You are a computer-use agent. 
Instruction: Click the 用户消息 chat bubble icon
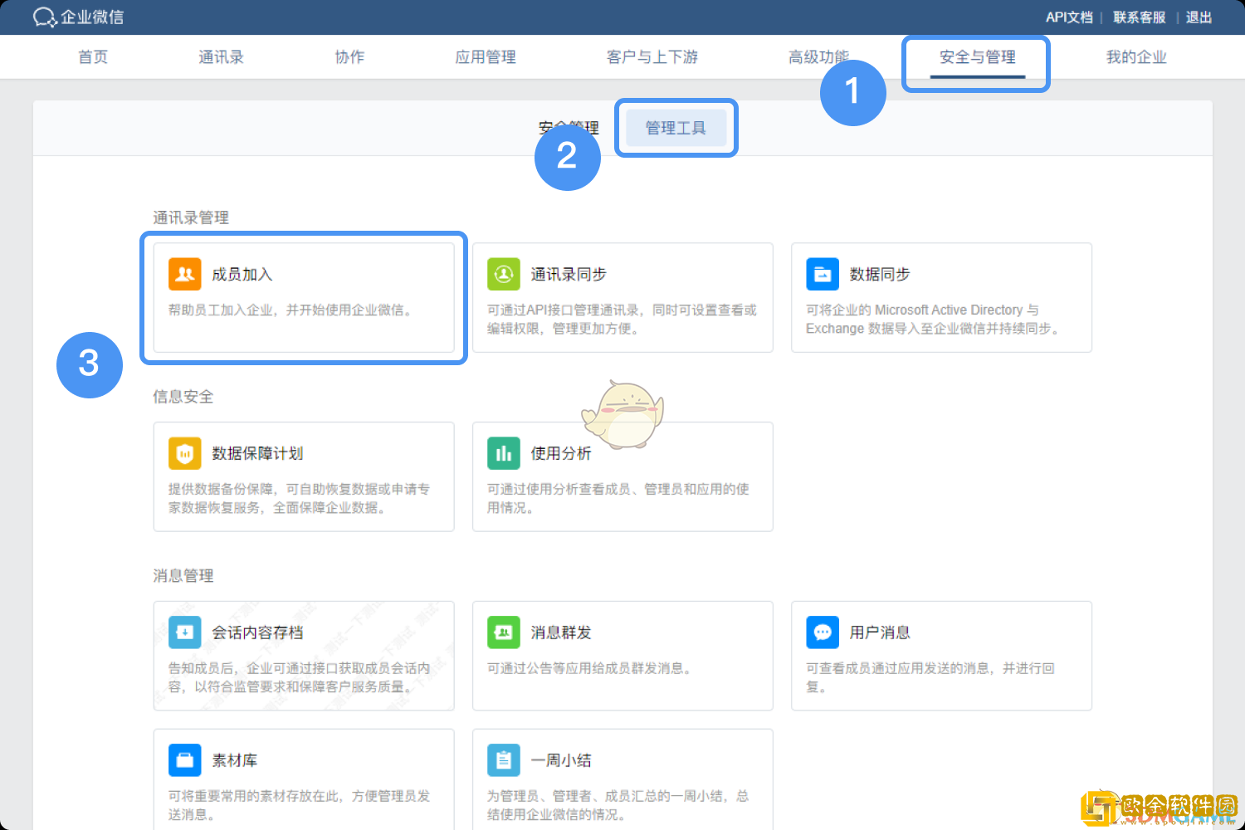(x=823, y=632)
